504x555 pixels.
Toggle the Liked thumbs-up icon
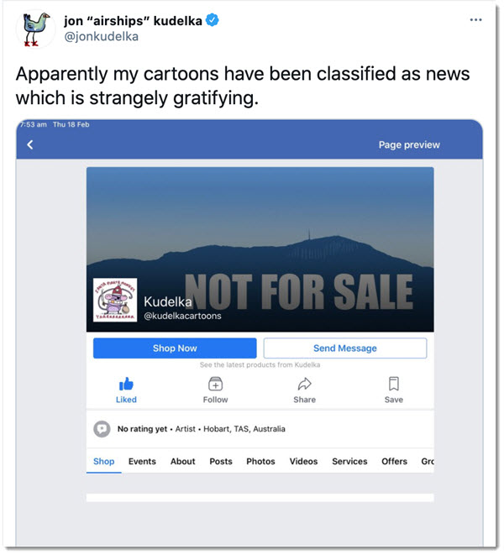pyautogui.click(x=126, y=384)
